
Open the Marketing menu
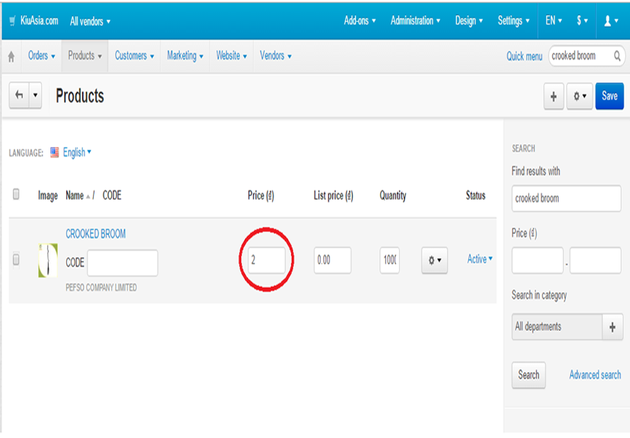tap(185, 56)
